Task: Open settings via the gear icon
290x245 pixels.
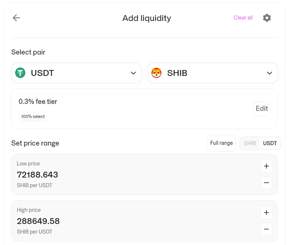Action: tap(267, 18)
